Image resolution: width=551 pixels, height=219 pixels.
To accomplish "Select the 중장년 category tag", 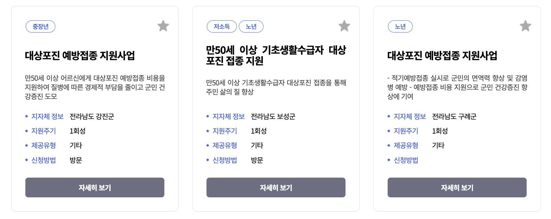I will tap(41, 27).
